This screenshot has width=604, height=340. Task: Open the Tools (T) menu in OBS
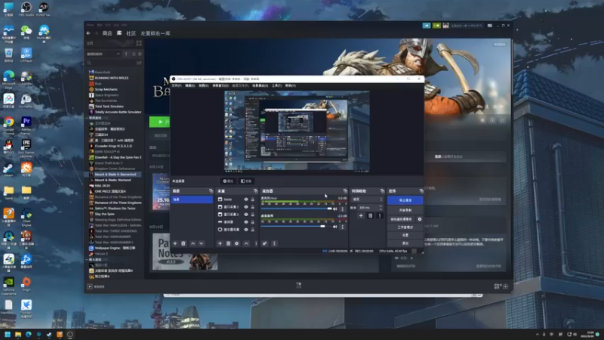276,85
